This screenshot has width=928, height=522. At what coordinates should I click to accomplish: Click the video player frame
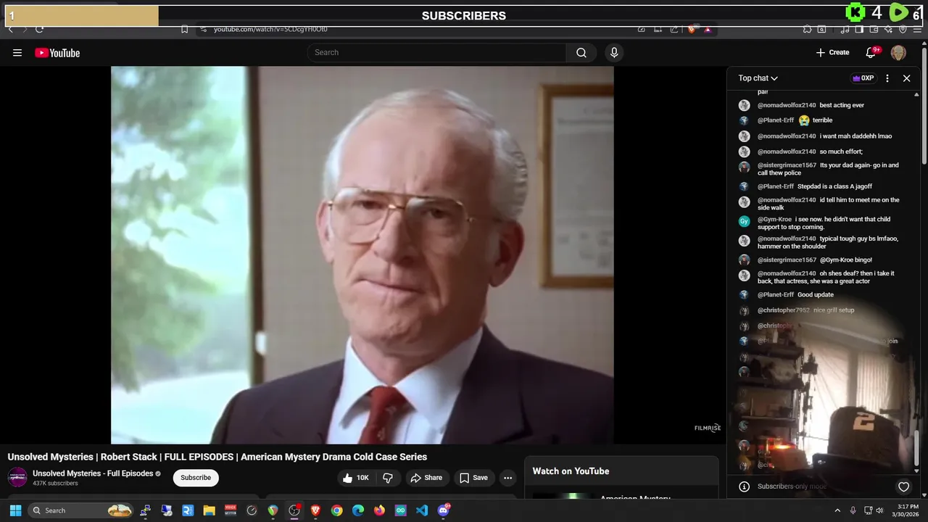(x=362, y=254)
